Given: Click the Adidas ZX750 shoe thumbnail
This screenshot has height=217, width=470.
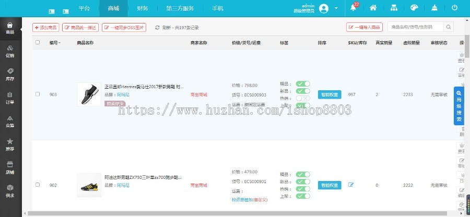Looking at the screenshot, I should point(89,185).
